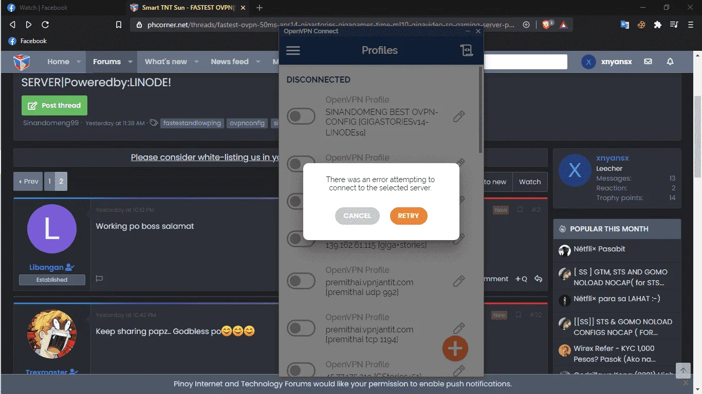Toggle the premithai tcp 1194 profile

(301, 328)
